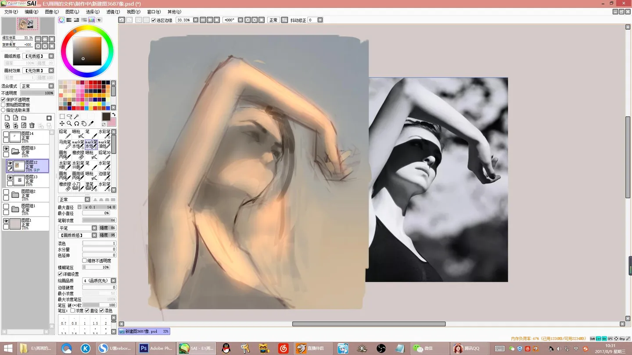Select the rectangular selection tool

[62, 117]
